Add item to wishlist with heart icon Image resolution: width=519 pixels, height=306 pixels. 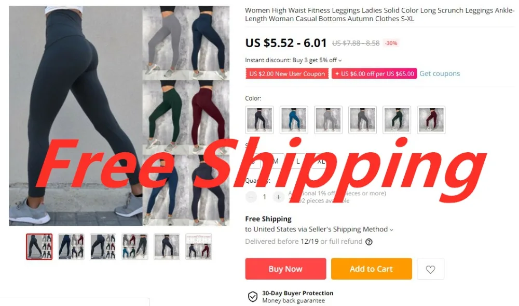click(430, 269)
